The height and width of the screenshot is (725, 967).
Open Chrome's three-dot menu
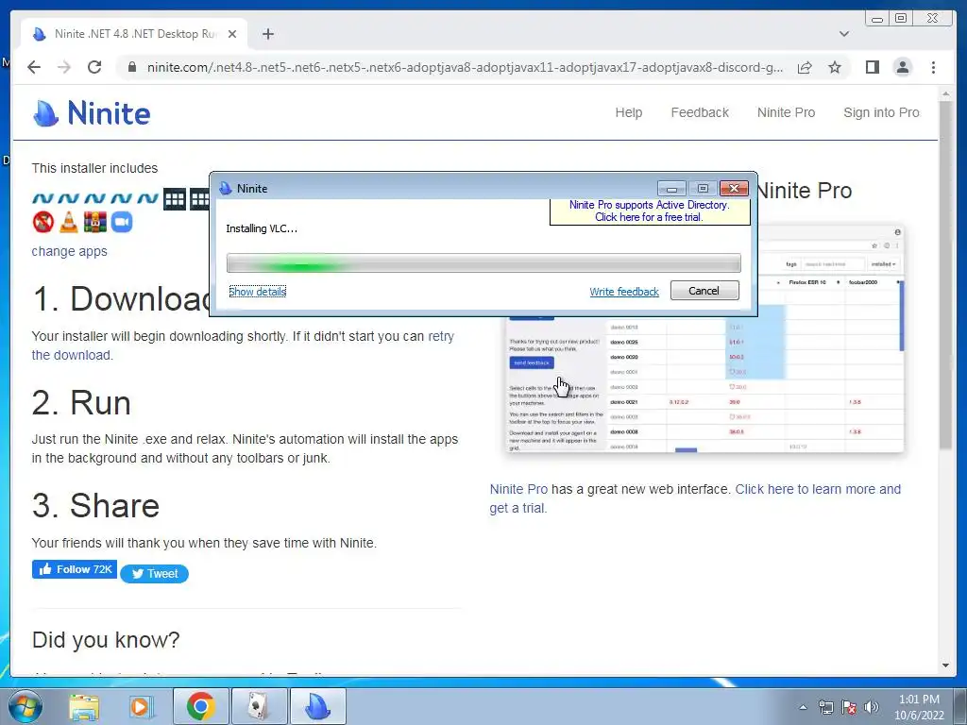point(933,67)
